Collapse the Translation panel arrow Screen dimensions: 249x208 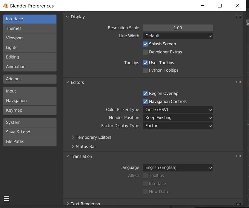[x=67, y=156]
